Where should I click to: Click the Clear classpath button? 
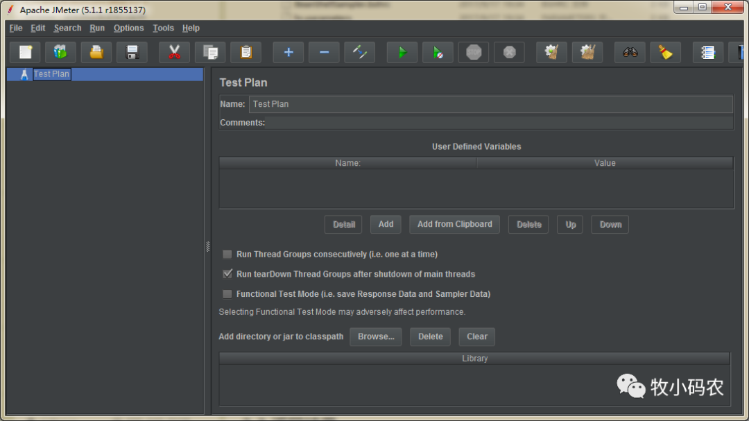tap(476, 336)
